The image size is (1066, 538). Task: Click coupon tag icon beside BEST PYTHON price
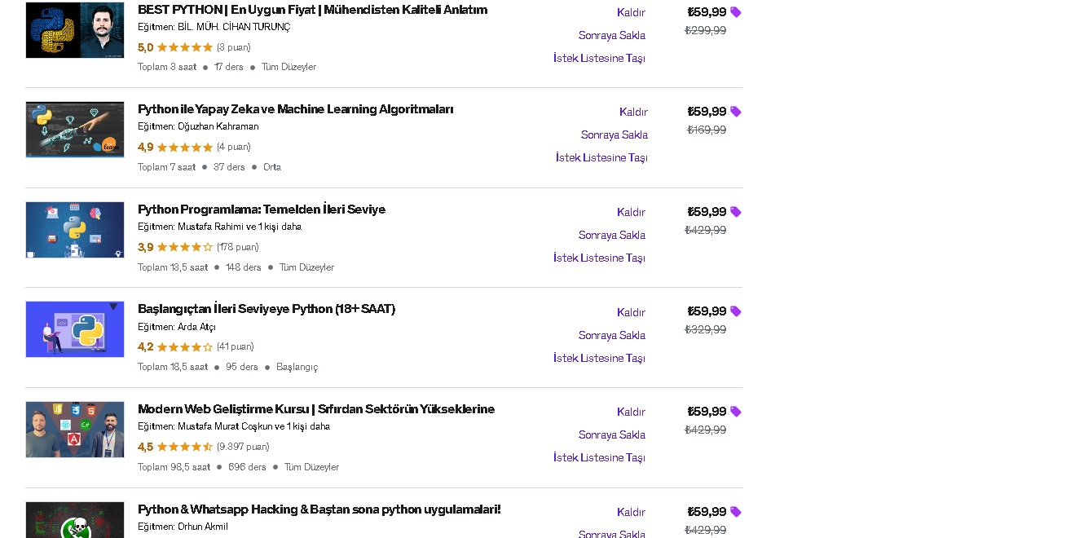(x=736, y=12)
